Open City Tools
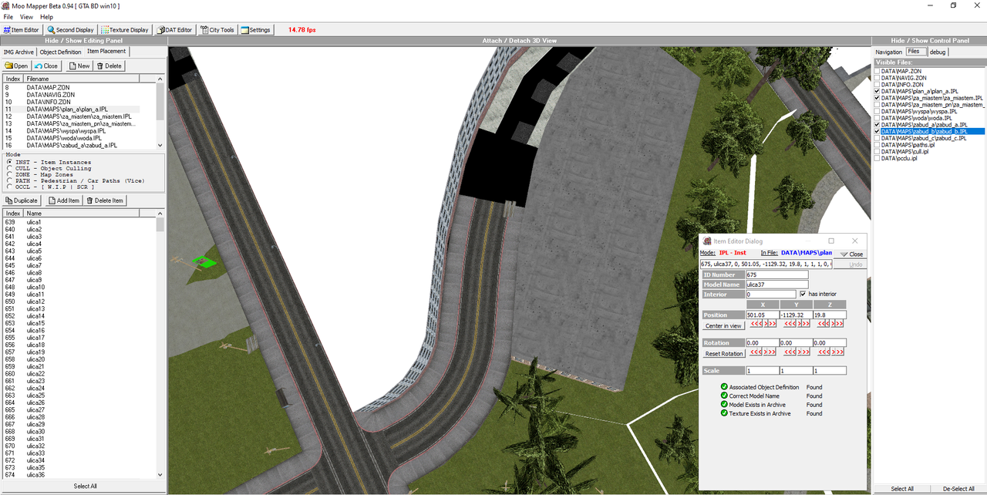The image size is (987, 495). click(217, 30)
